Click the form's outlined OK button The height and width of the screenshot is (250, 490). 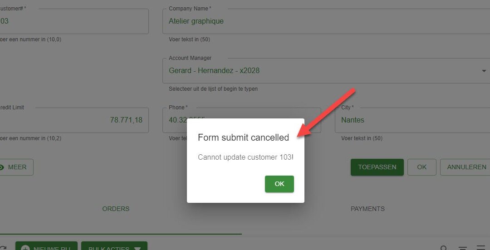(422, 167)
